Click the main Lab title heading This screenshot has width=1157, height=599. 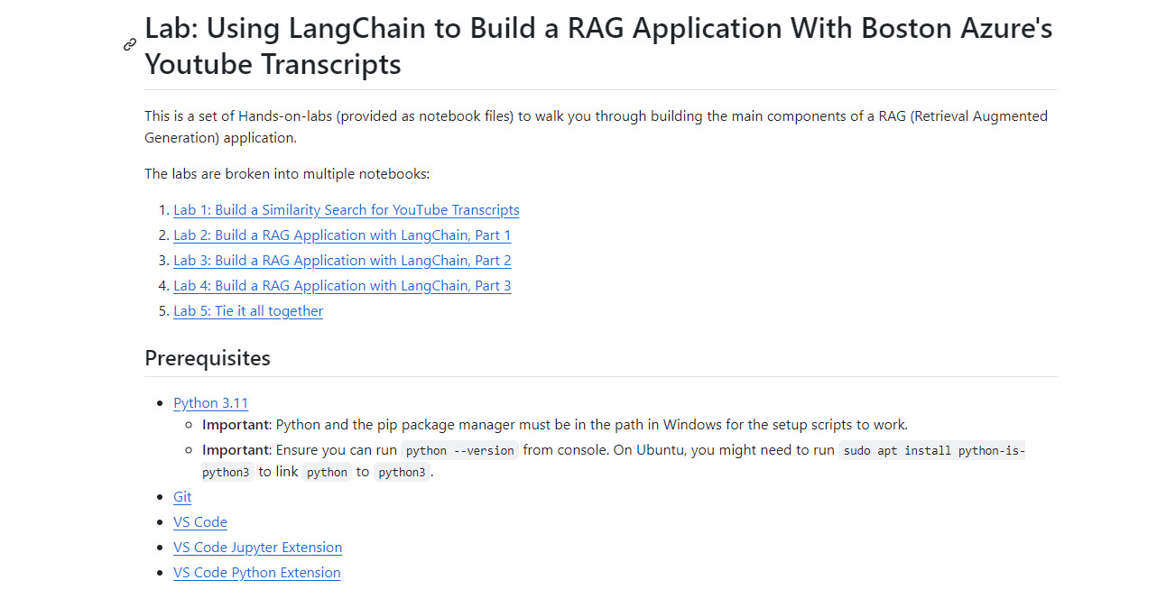coord(598,46)
